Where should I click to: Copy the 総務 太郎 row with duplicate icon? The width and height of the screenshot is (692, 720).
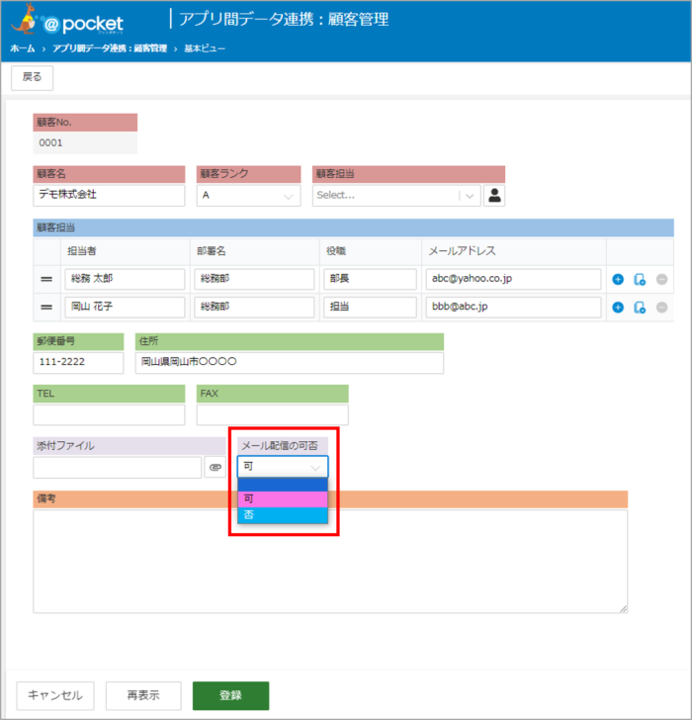point(640,279)
